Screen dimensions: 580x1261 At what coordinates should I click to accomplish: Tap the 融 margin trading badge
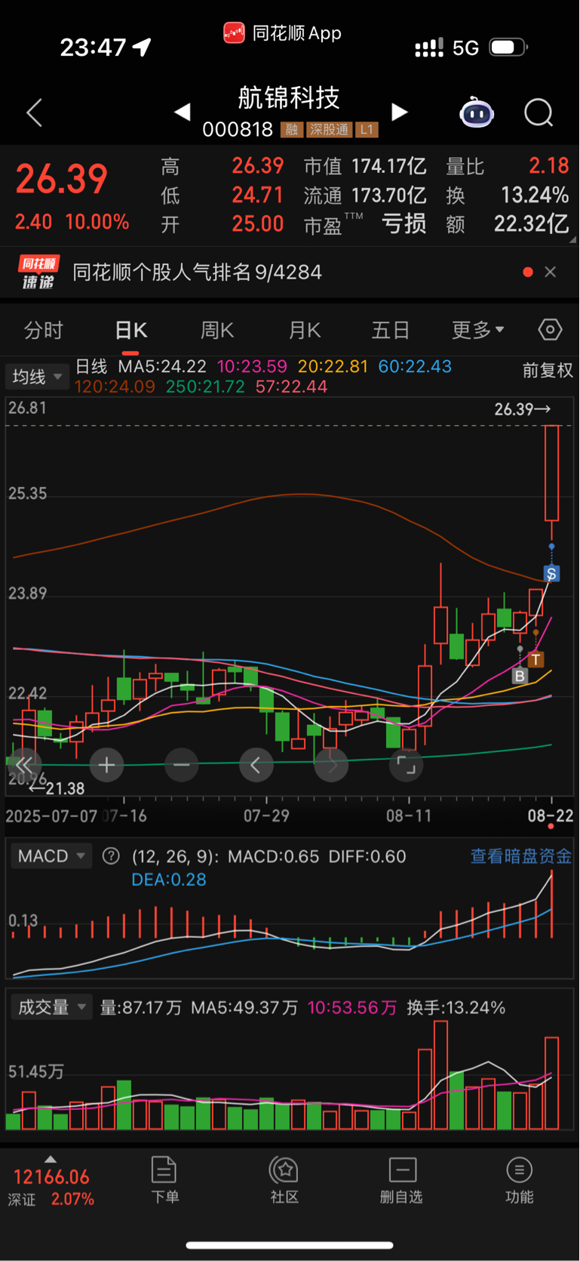(292, 129)
